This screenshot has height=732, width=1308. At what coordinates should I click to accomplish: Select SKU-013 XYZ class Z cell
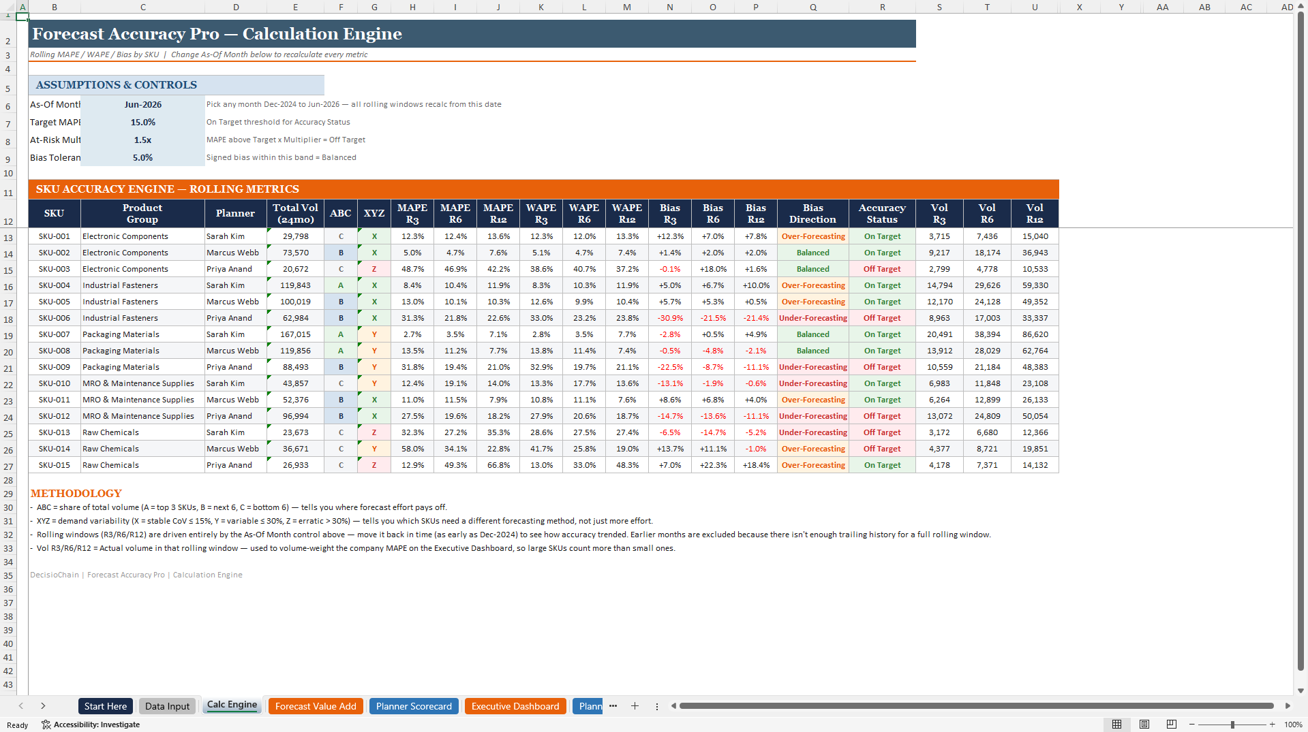pos(374,432)
